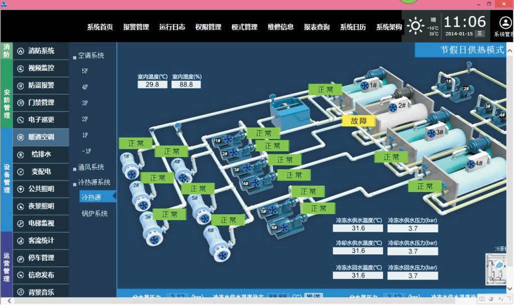Collapse the 冷热源系统 tree node
This screenshot has width=514, height=305.
click(75, 183)
